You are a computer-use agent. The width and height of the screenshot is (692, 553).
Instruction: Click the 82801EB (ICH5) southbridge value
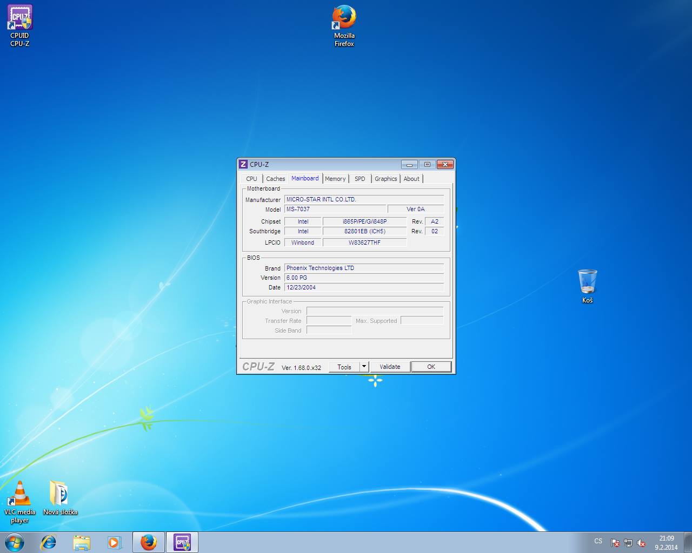364,231
